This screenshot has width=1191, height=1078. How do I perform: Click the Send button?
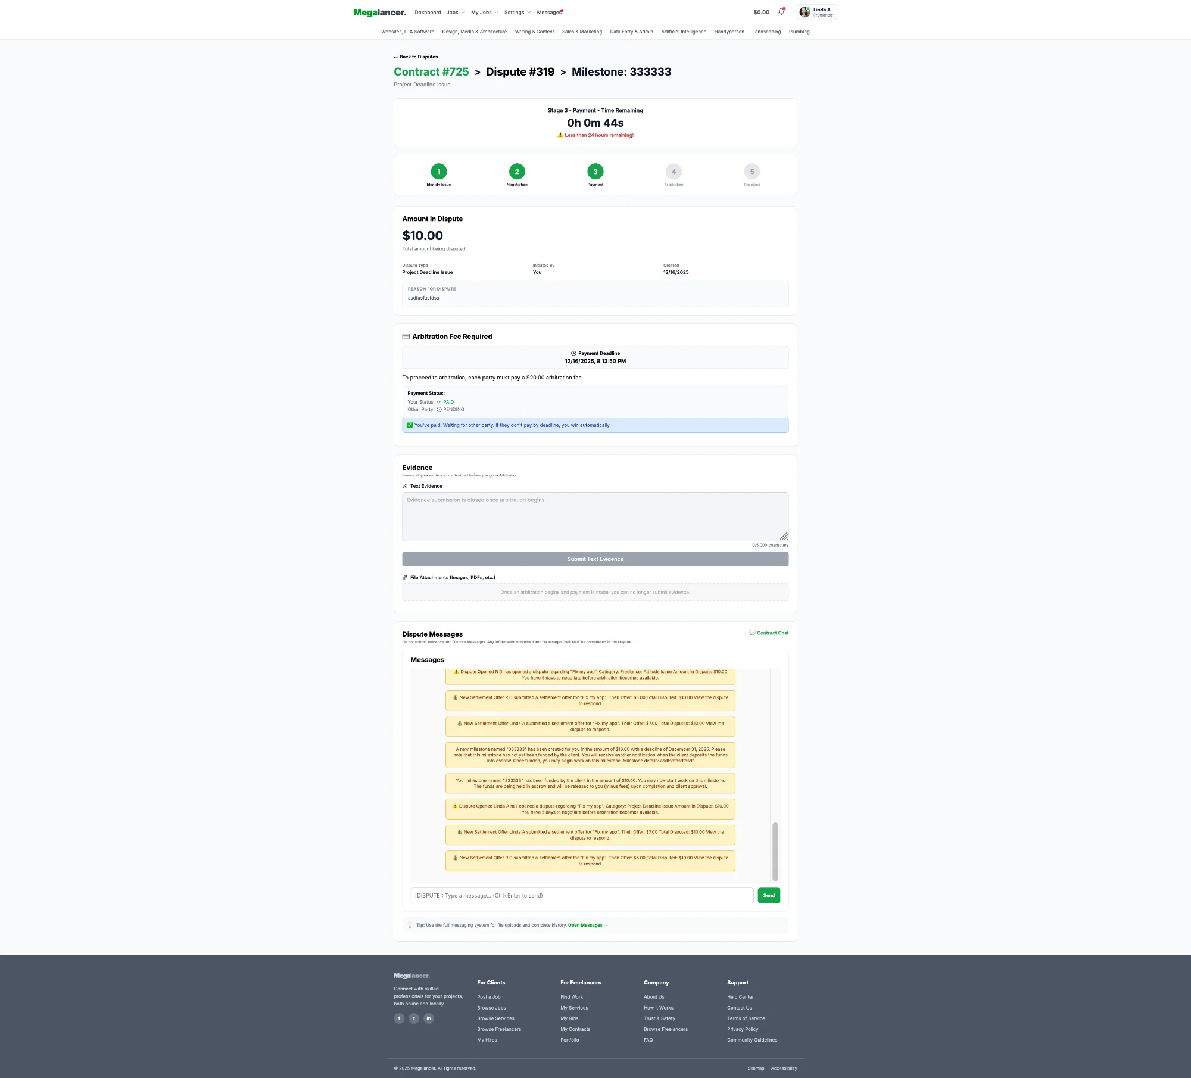coord(768,895)
